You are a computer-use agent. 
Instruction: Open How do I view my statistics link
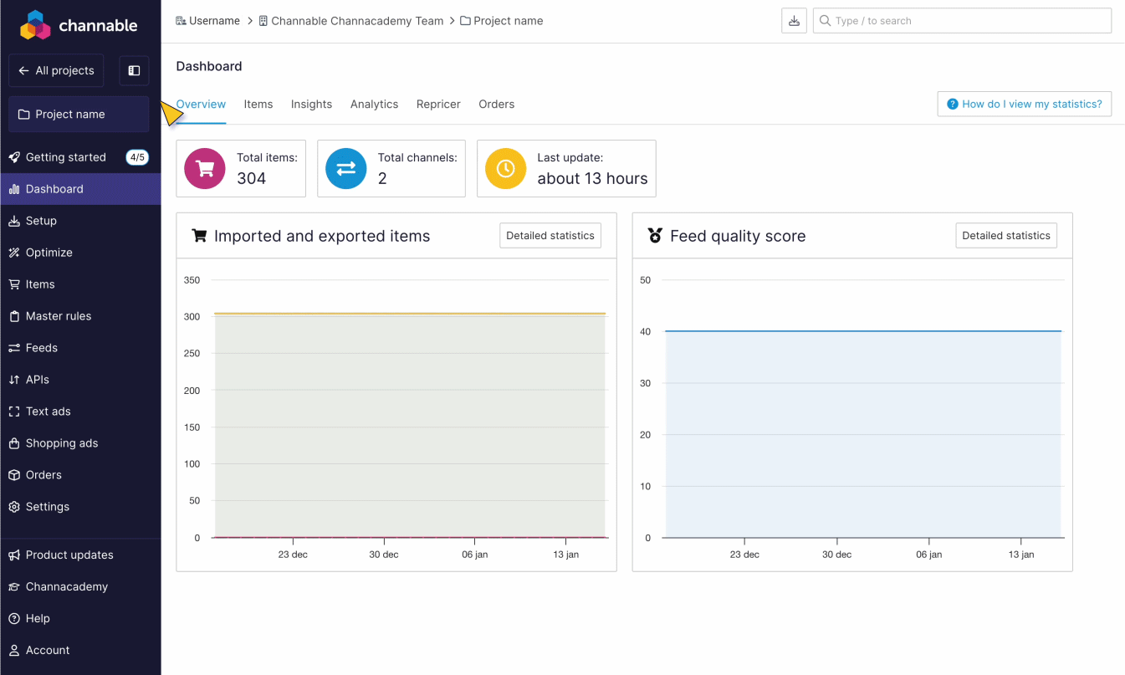point(1024,105)
